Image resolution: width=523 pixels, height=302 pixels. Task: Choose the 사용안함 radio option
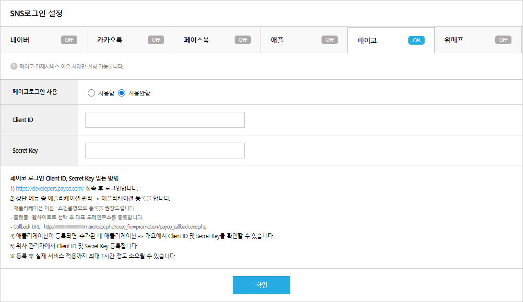(122, 93)
